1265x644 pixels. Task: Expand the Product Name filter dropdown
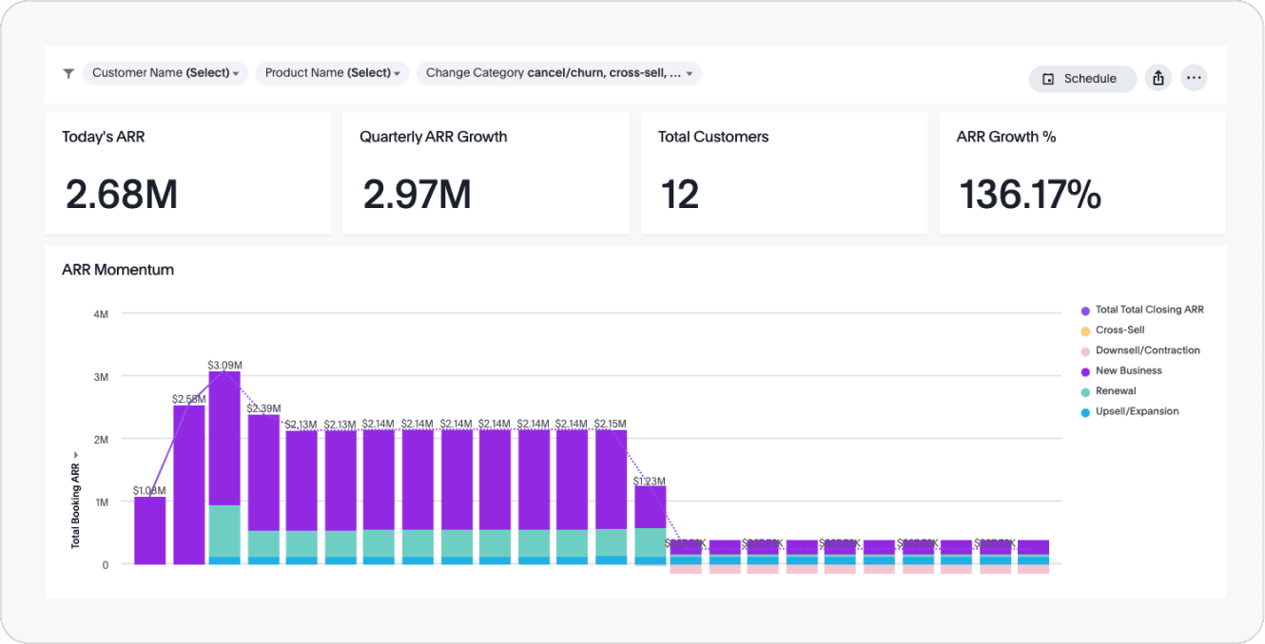332,73
